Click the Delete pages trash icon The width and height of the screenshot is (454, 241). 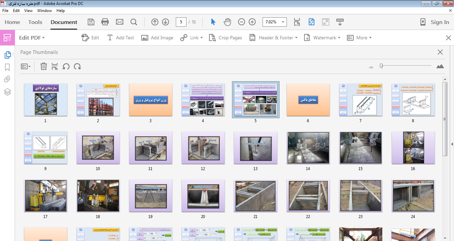pyautogui.click(x=44, y=66)
